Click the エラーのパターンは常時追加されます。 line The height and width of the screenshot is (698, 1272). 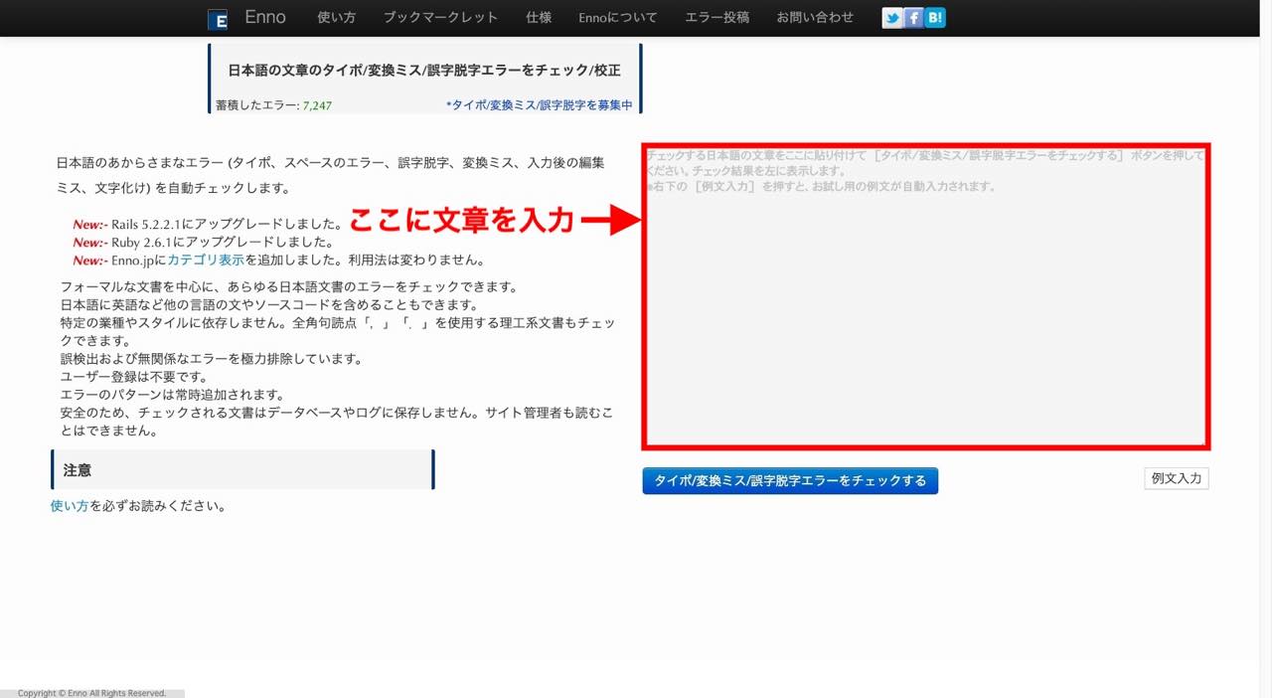click(173, 395)
